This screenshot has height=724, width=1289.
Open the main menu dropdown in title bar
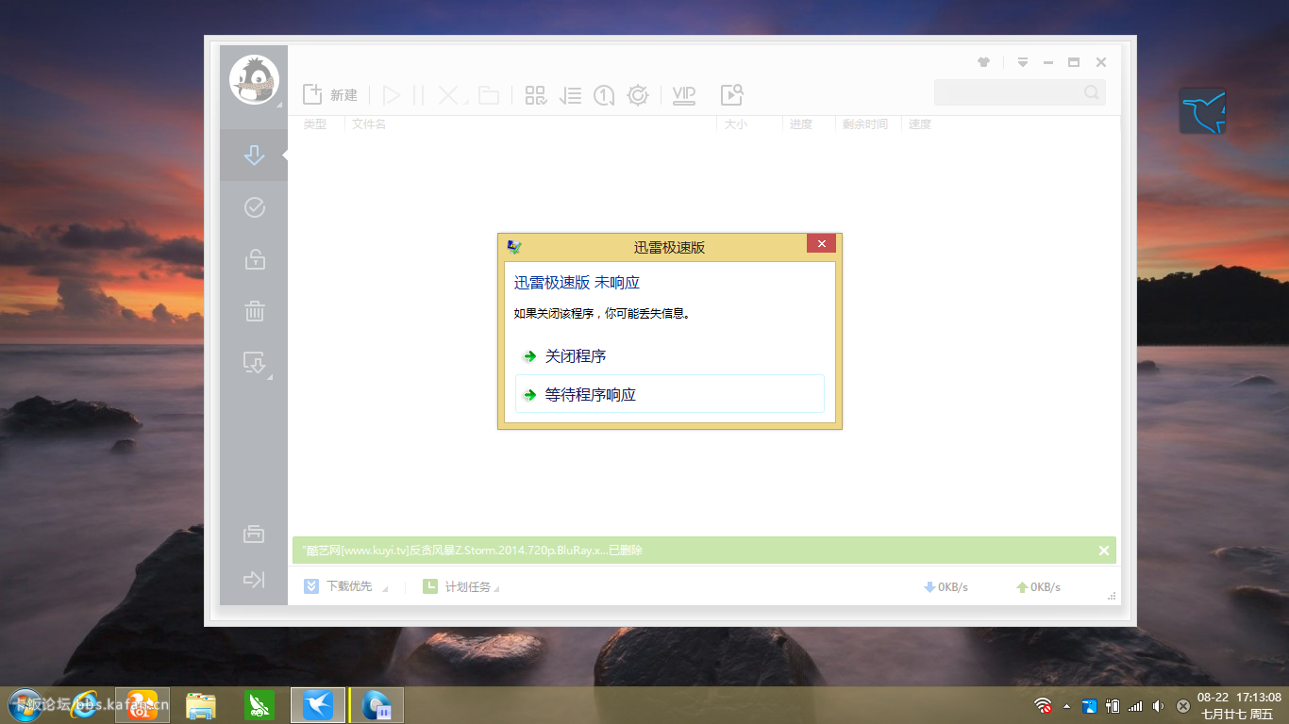(x=1022, y=62)
